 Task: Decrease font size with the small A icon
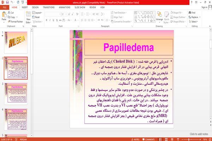72,14
